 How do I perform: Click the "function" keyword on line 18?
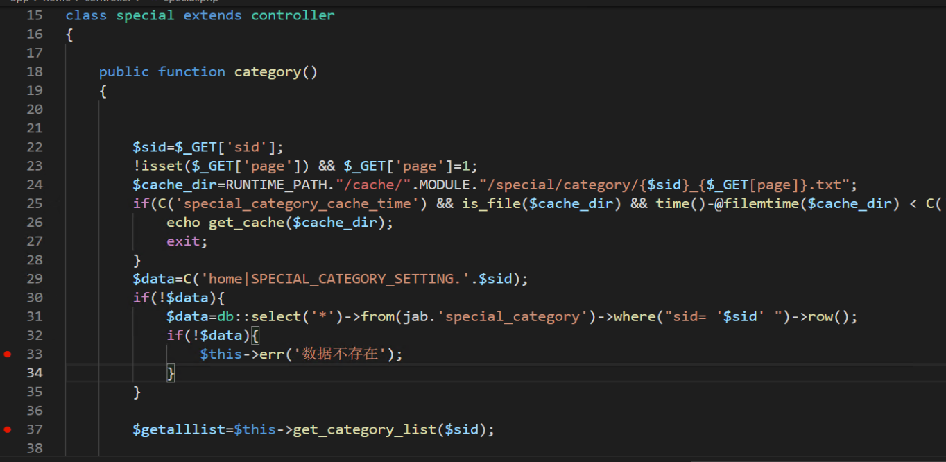click(x=191, y=71)
